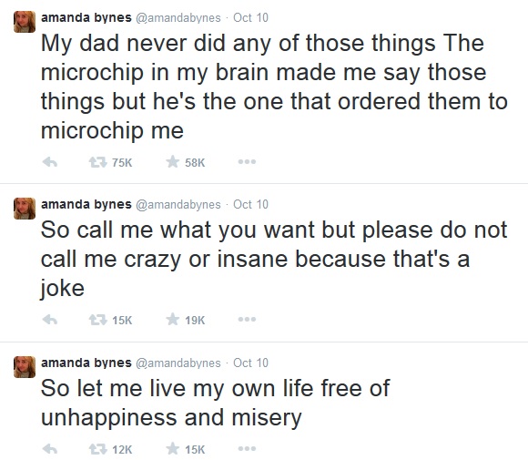The width and height of the screenshot is (528, 460).
Task: Open amanda bynes name on first tweet
Action: pos(86,18)
